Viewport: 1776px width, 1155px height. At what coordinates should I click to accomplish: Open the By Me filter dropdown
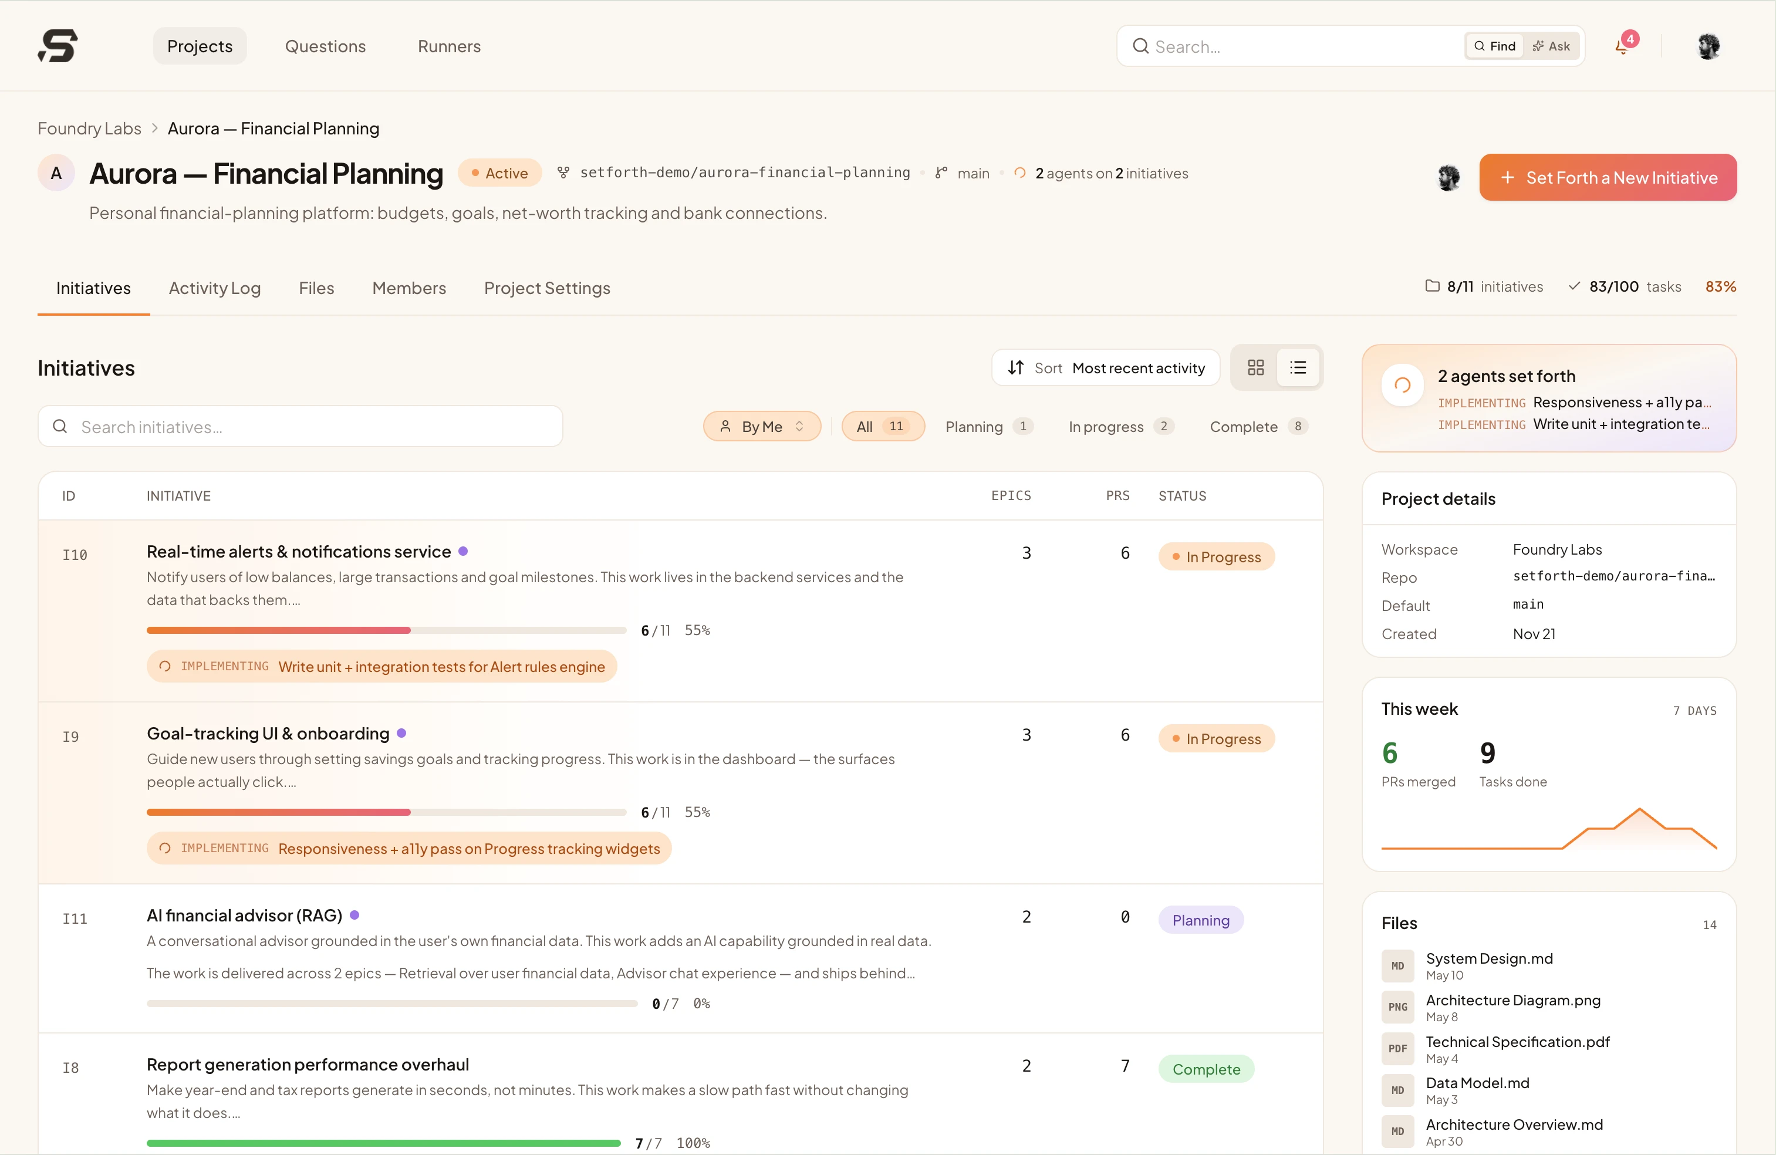(x=762, y=426)
